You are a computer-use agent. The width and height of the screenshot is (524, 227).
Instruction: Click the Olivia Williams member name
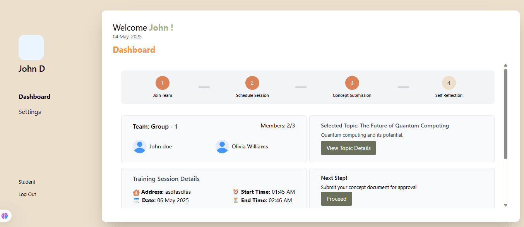250,146
